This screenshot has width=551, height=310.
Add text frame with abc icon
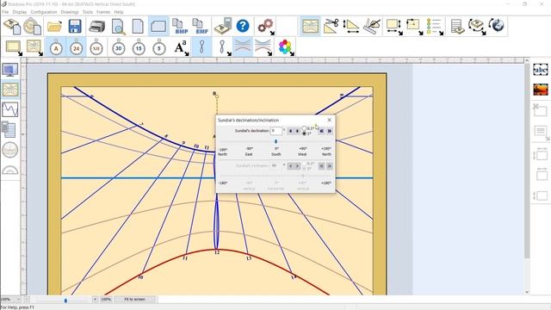click(x=541, y=70)
